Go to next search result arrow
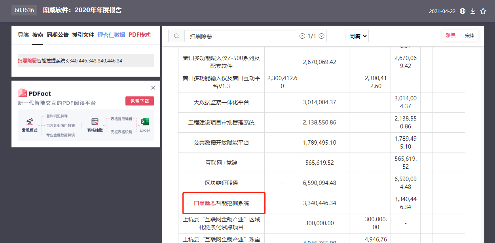 coord(322,36)
